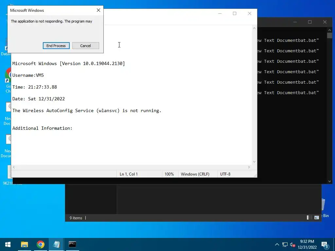Click End Process in the not-responding dialog

coord(56,46)
